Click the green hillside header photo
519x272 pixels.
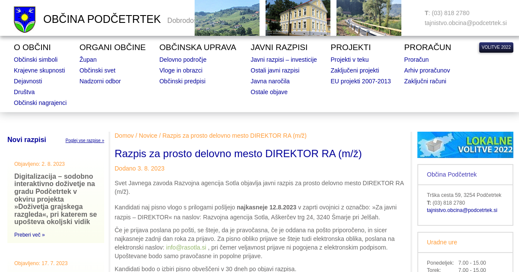(227, 18)
